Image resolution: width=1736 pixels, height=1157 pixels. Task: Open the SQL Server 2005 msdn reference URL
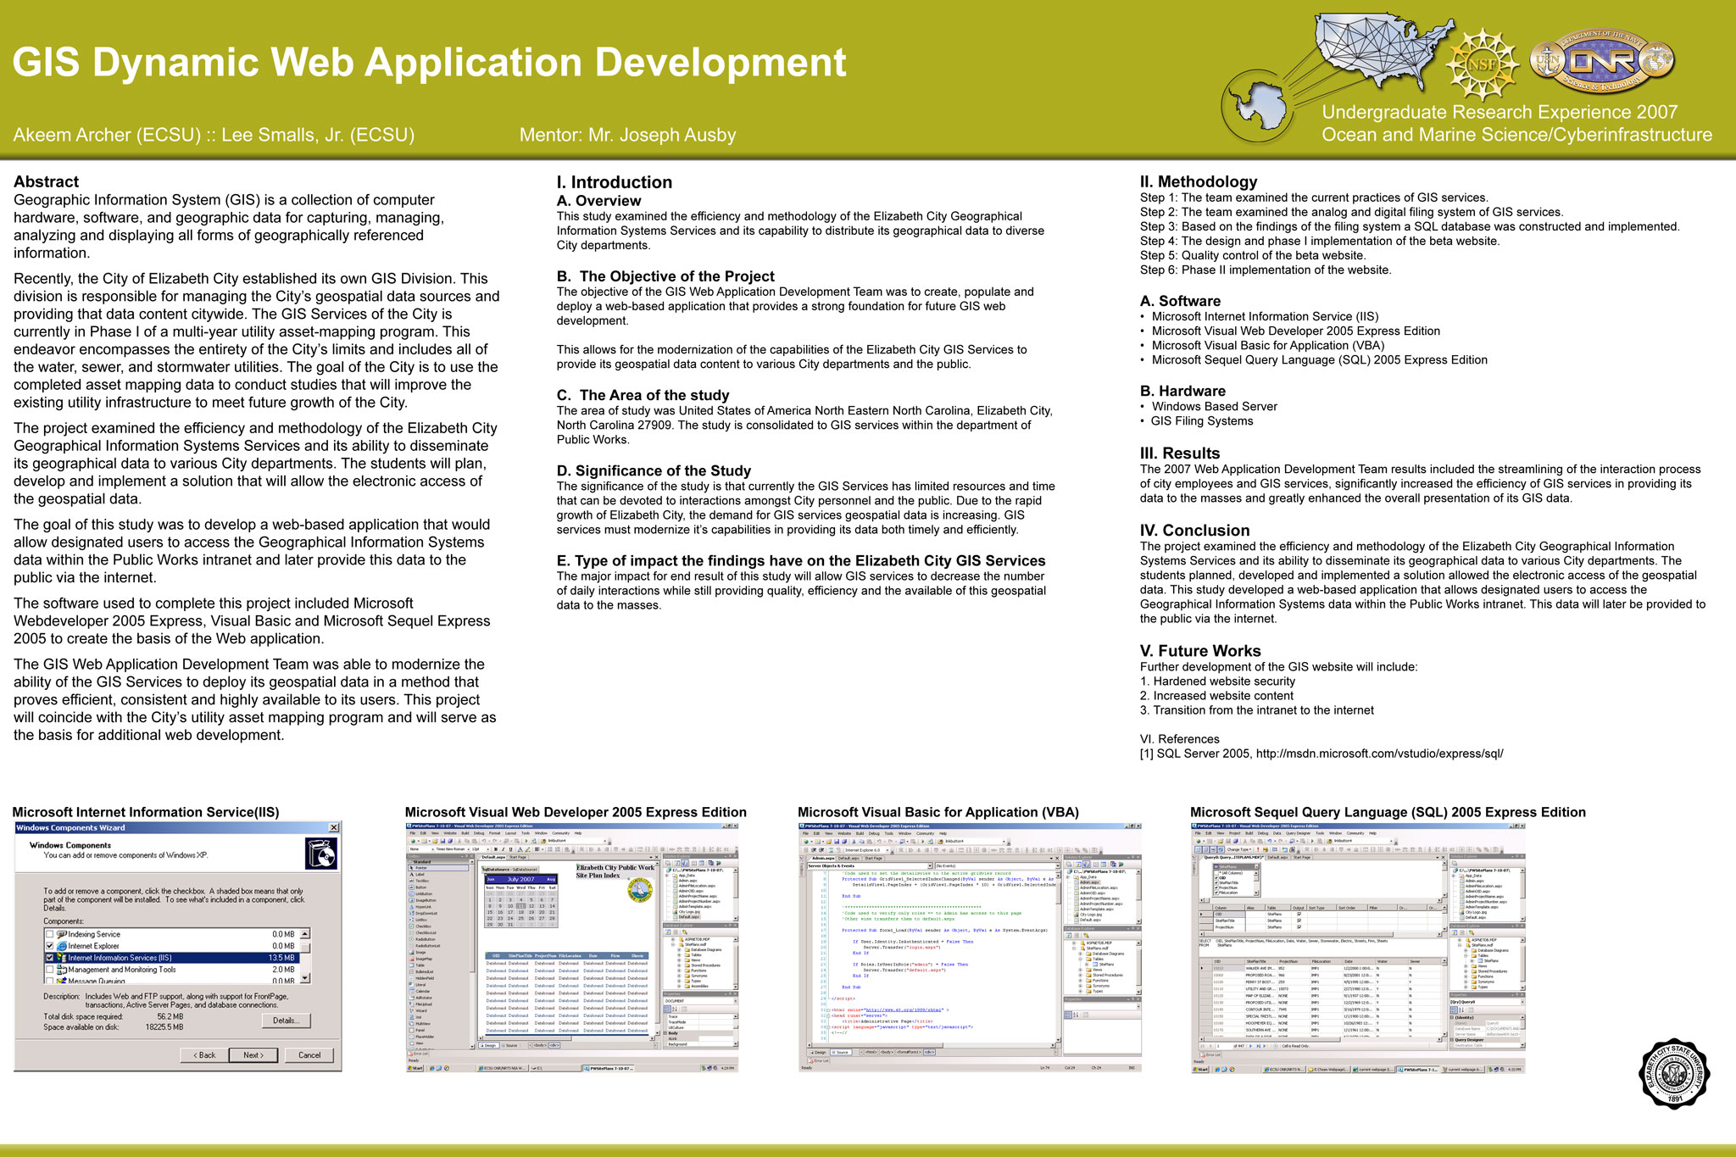click(x=1380, y=754)
